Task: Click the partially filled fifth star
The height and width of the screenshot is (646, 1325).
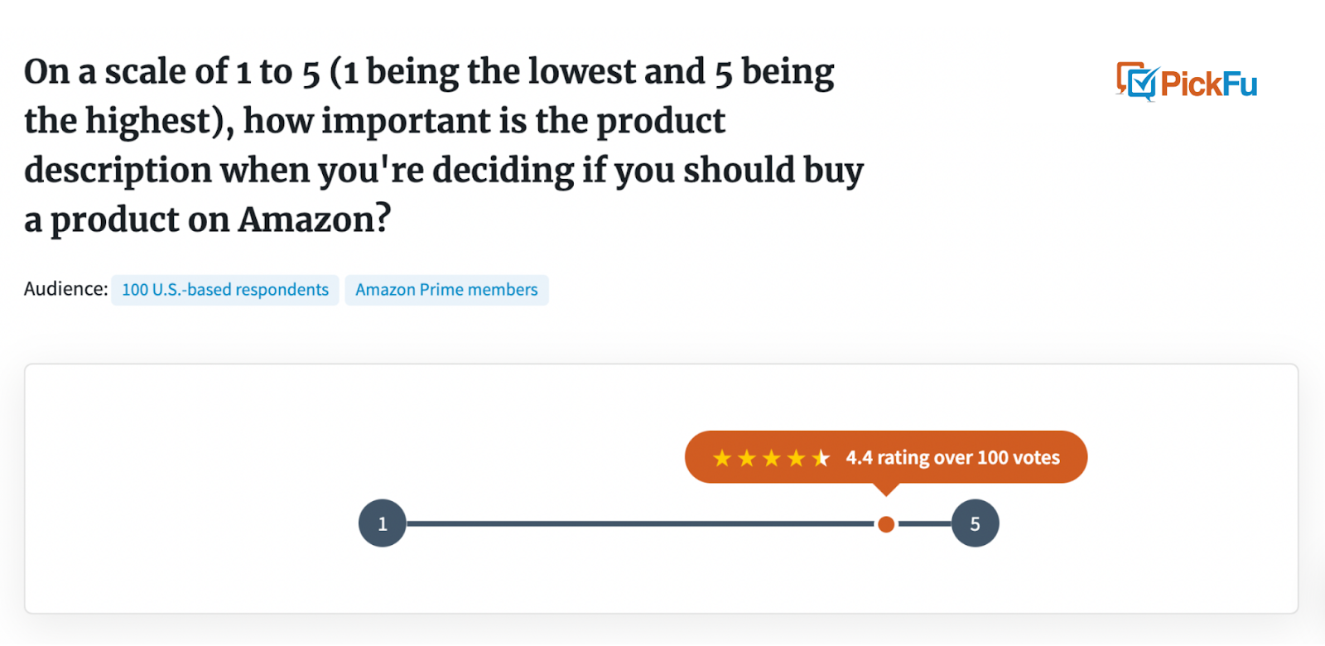Action: [x=821, y=458]
